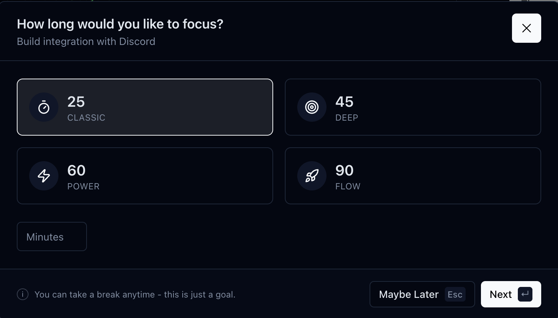Click the Build integration with Discord subtitle
Screen dimensions: 558x318
click(x=86, y=41)
